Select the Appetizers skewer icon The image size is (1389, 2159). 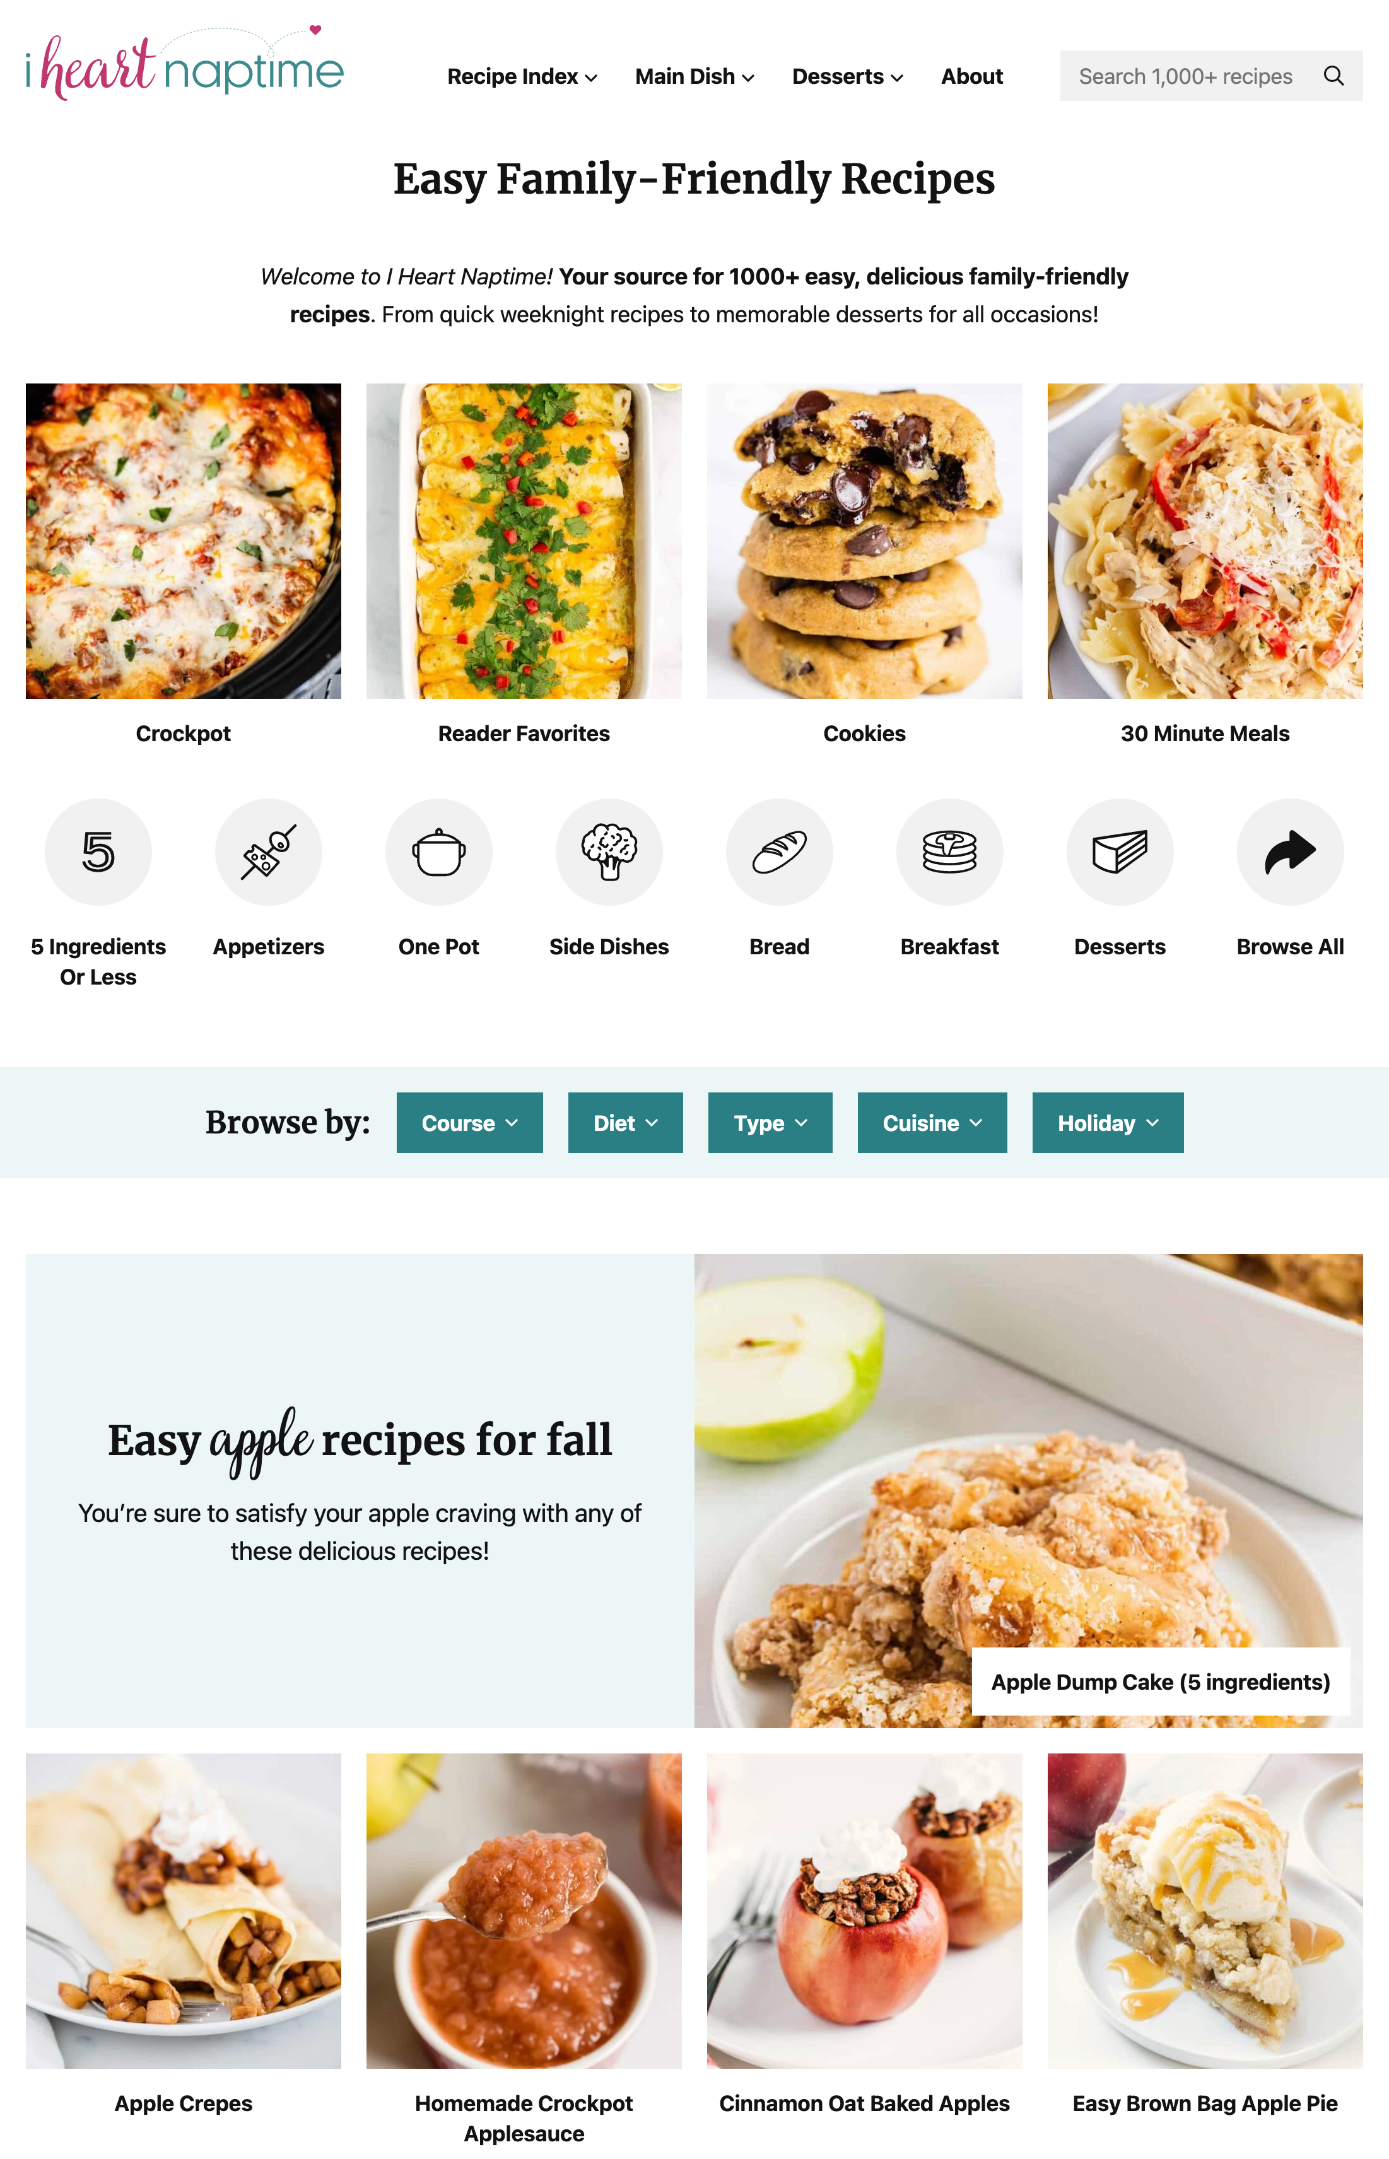coord(269,851)
